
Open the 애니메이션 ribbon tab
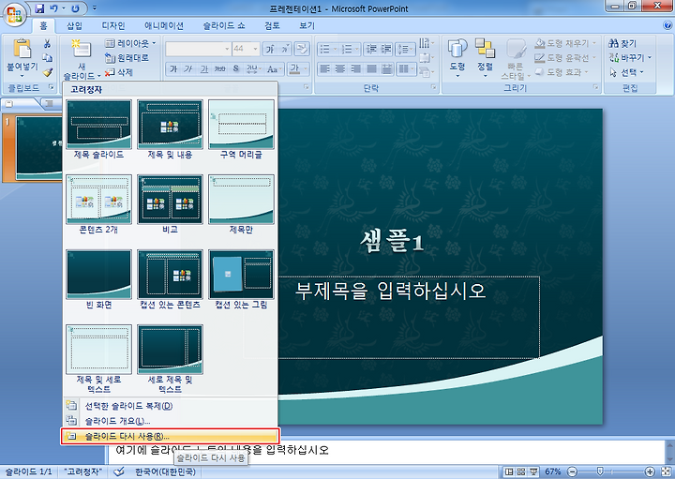164,26
